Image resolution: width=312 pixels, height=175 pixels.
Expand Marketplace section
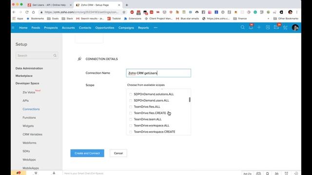(x=24, y=76)
